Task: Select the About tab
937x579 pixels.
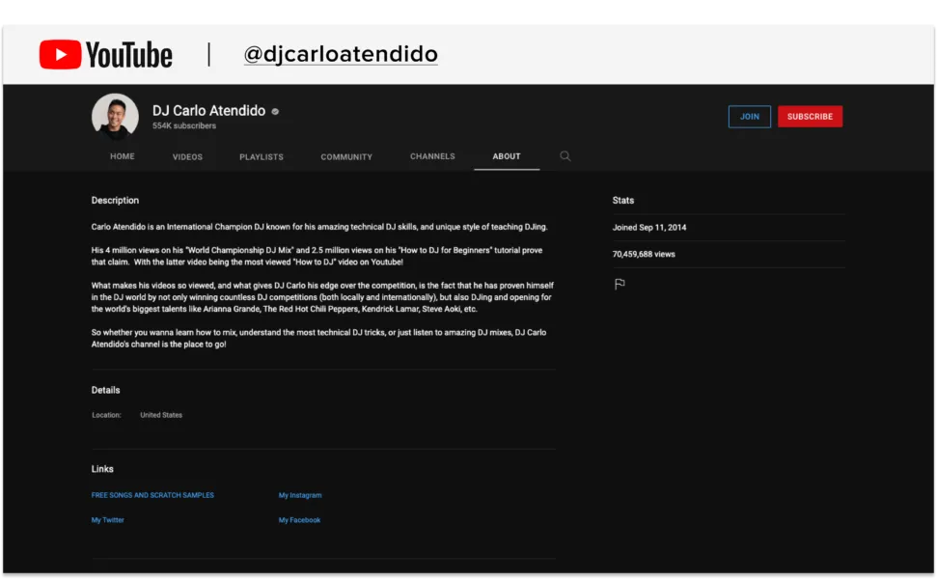Action: coord(507,156)
